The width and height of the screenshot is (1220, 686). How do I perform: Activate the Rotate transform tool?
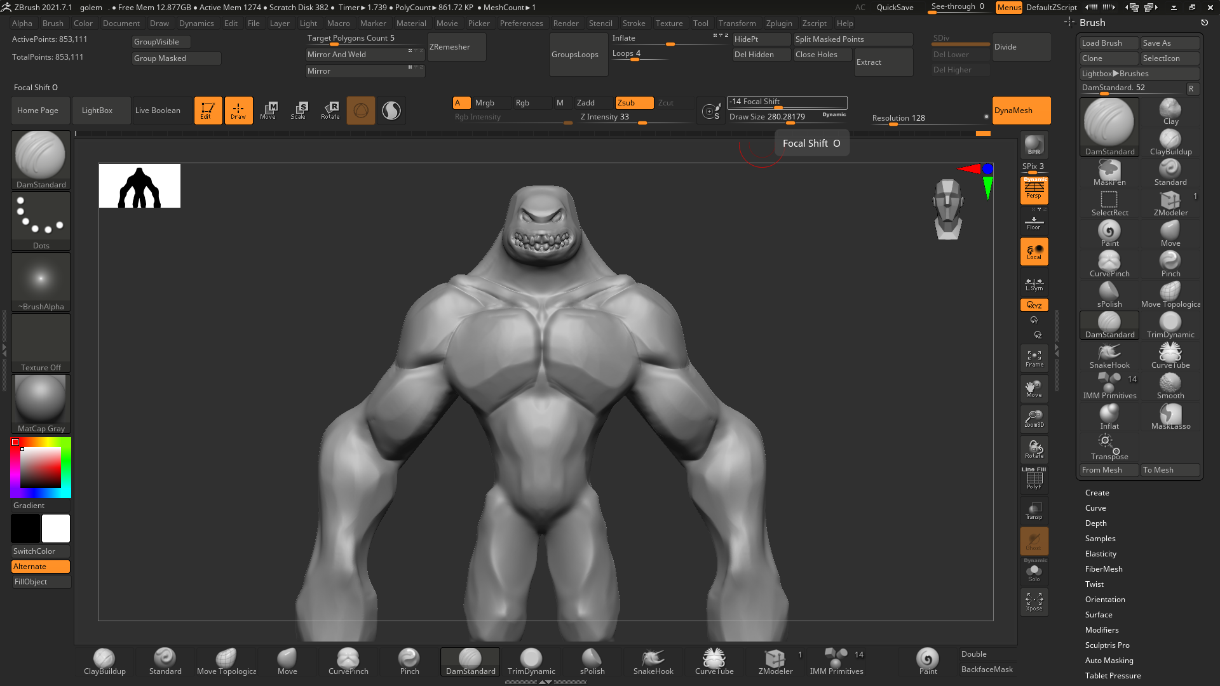click(330, 111)
